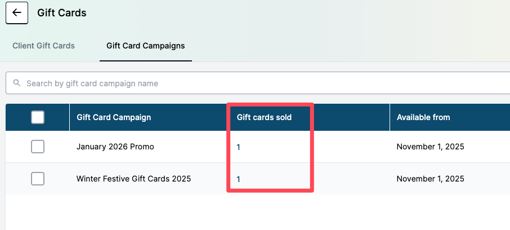Screen dimensions: 510x230
Task: Click the sold count for Winter Festive campaign
Action: [x=239, y=179]
